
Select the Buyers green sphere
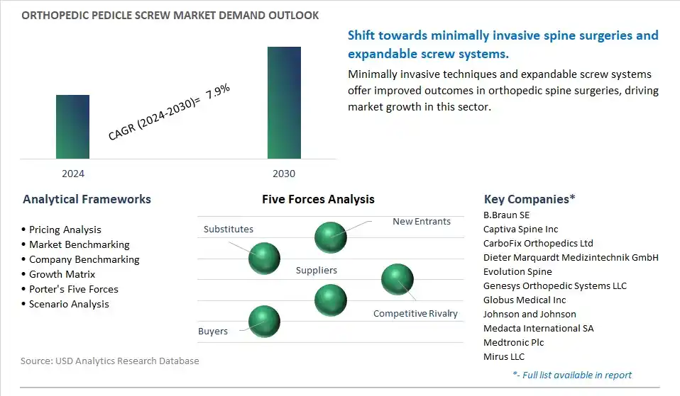pos(264,322)
